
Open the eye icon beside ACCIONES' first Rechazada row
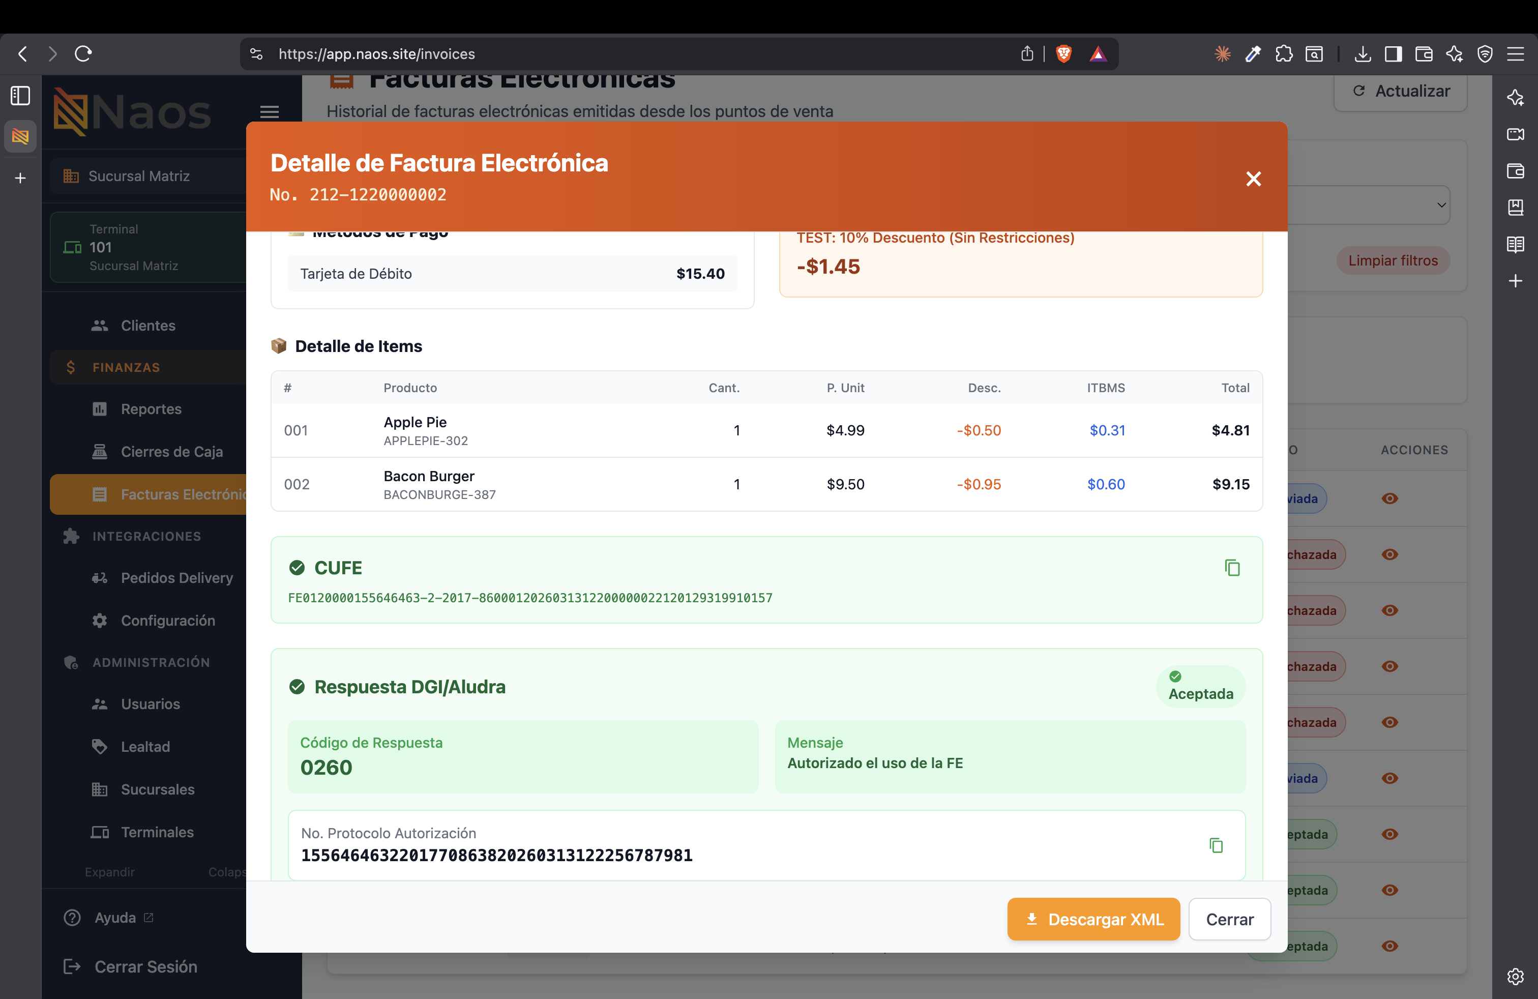(1389, 554)
